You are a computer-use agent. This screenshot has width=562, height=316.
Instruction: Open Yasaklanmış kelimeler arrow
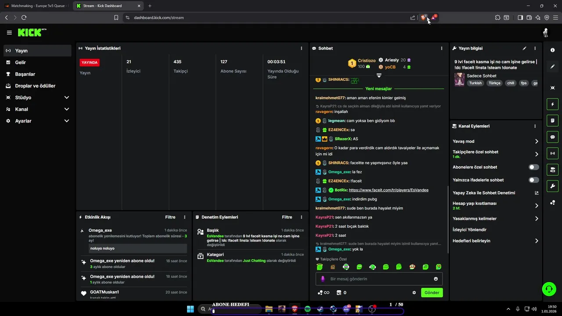point(537,219)
